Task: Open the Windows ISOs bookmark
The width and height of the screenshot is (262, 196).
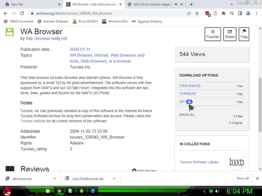Action: tap(115, 21)
